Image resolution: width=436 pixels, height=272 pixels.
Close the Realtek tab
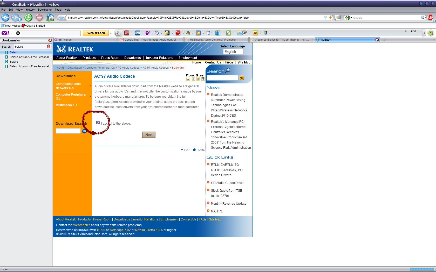coord(377,40)
